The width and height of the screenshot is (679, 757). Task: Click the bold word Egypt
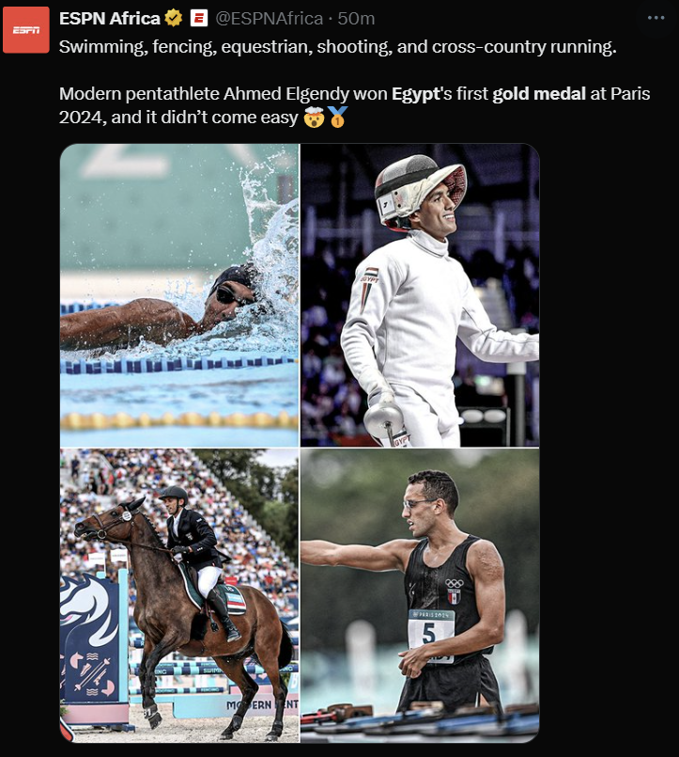click(415, 94)
